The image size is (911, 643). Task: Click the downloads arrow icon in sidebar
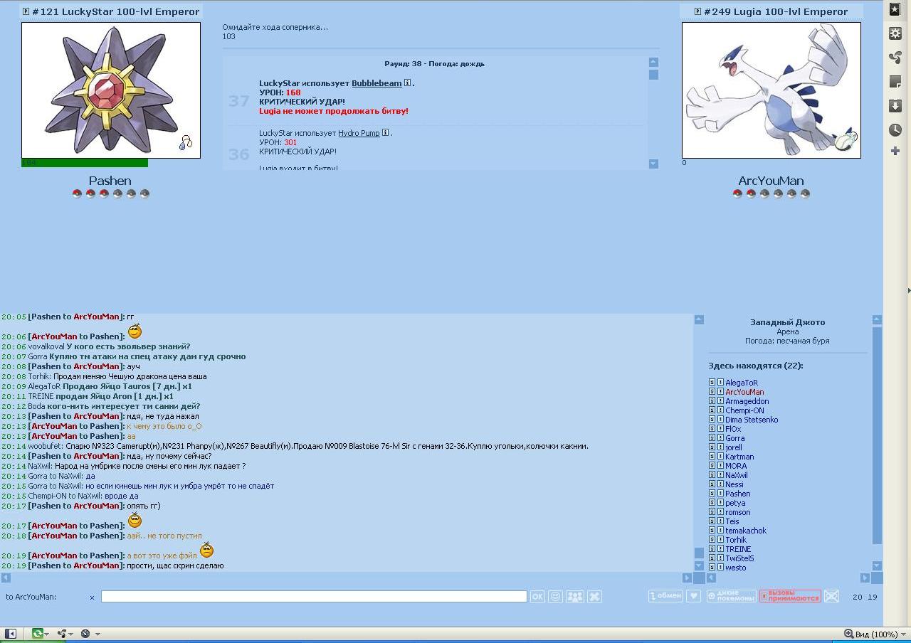click(x=895, y=106)
